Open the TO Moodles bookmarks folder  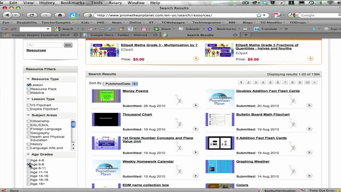coord(273,22)
